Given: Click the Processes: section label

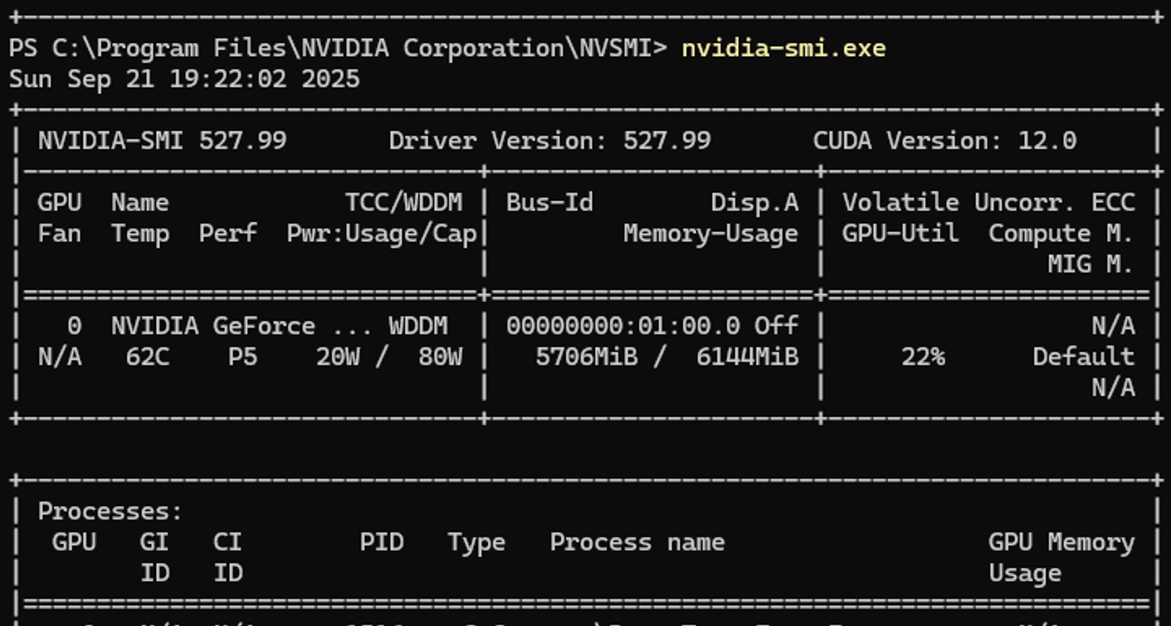Looking at the screenshot, I should [110, 511].
